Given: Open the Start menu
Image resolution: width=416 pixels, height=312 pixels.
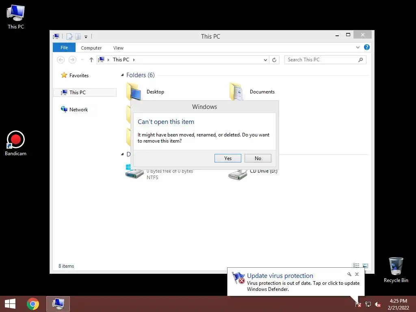Looking at the screenshot, I should pyautogui.click(x=10, y=304).
